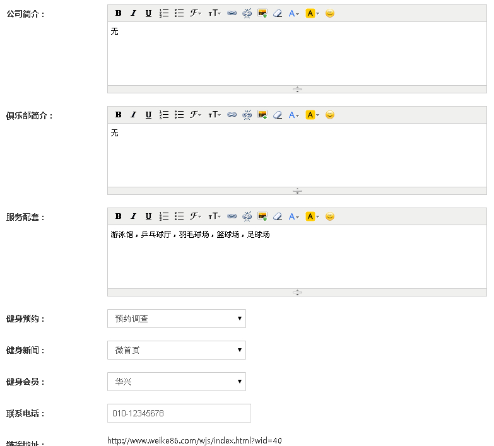
Task: Open emoticon picker in 公司简介 editor
Action: [x=330, y=13]
